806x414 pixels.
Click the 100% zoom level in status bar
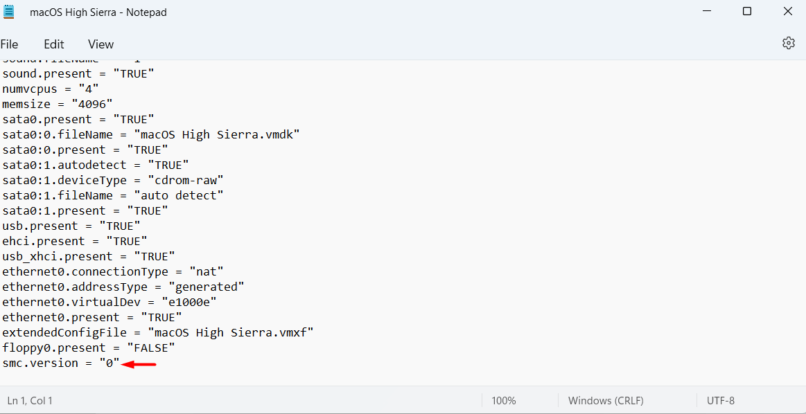pos(504,401)
